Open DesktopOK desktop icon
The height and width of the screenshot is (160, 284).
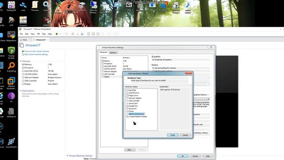coord(11,6)
